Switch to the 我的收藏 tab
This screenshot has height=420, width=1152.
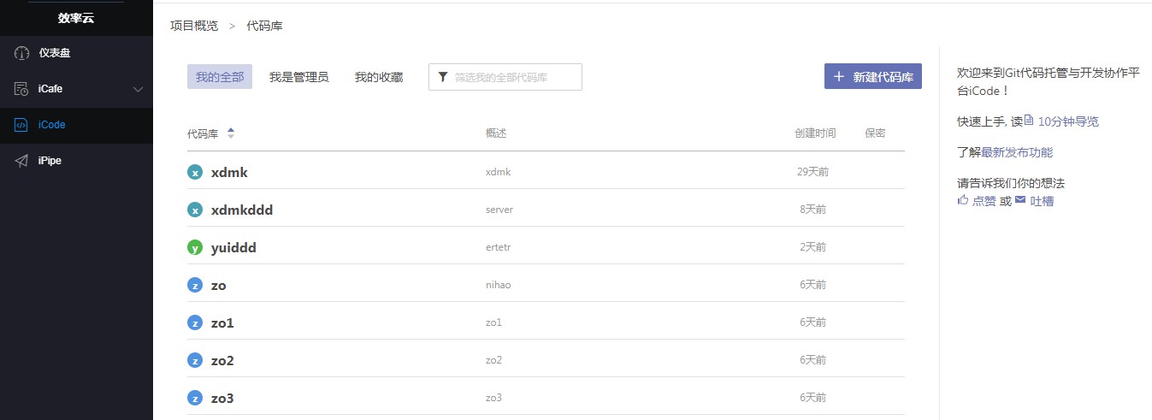379,77
